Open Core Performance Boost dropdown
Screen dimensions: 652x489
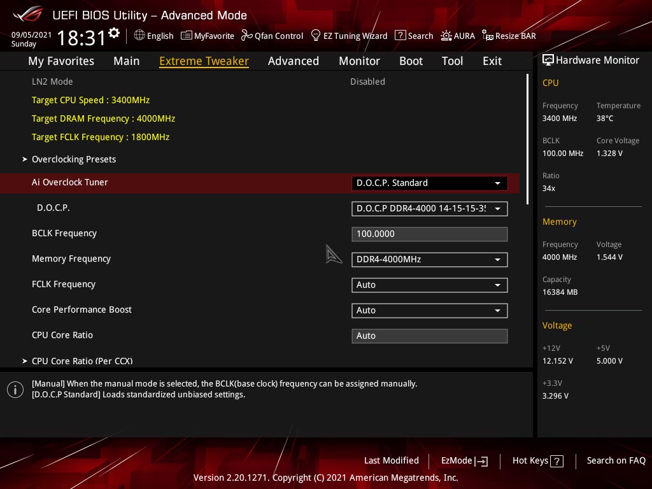click(429, 310)
